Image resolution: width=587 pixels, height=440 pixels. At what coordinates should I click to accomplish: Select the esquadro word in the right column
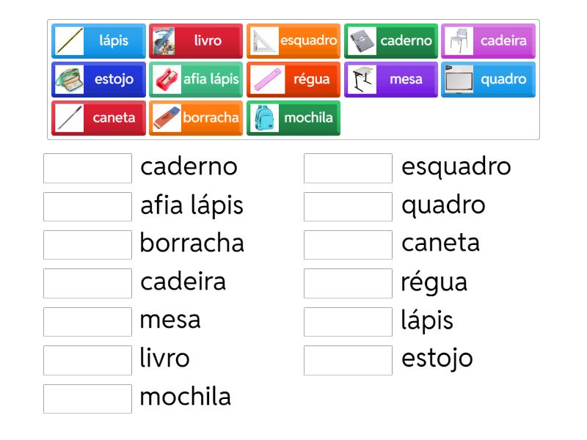[455, 167]
